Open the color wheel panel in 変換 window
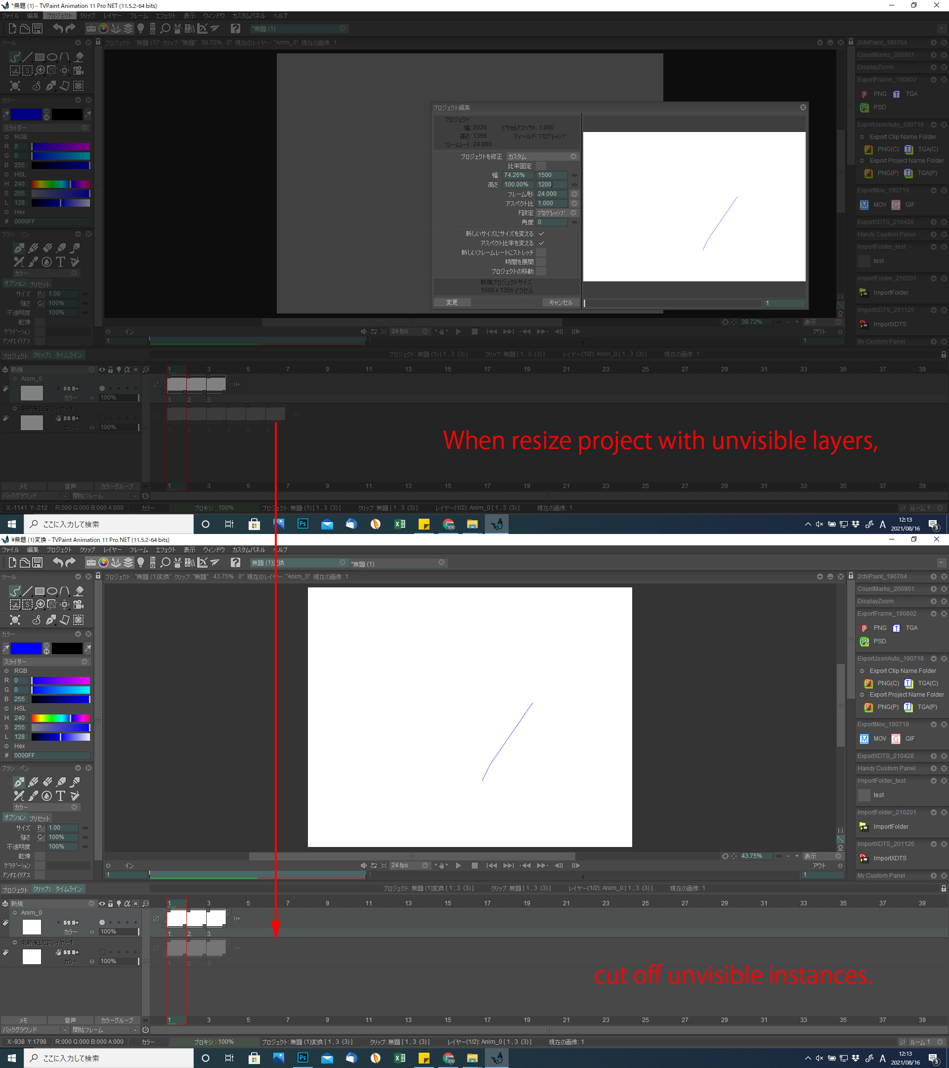 coord(103,563)
